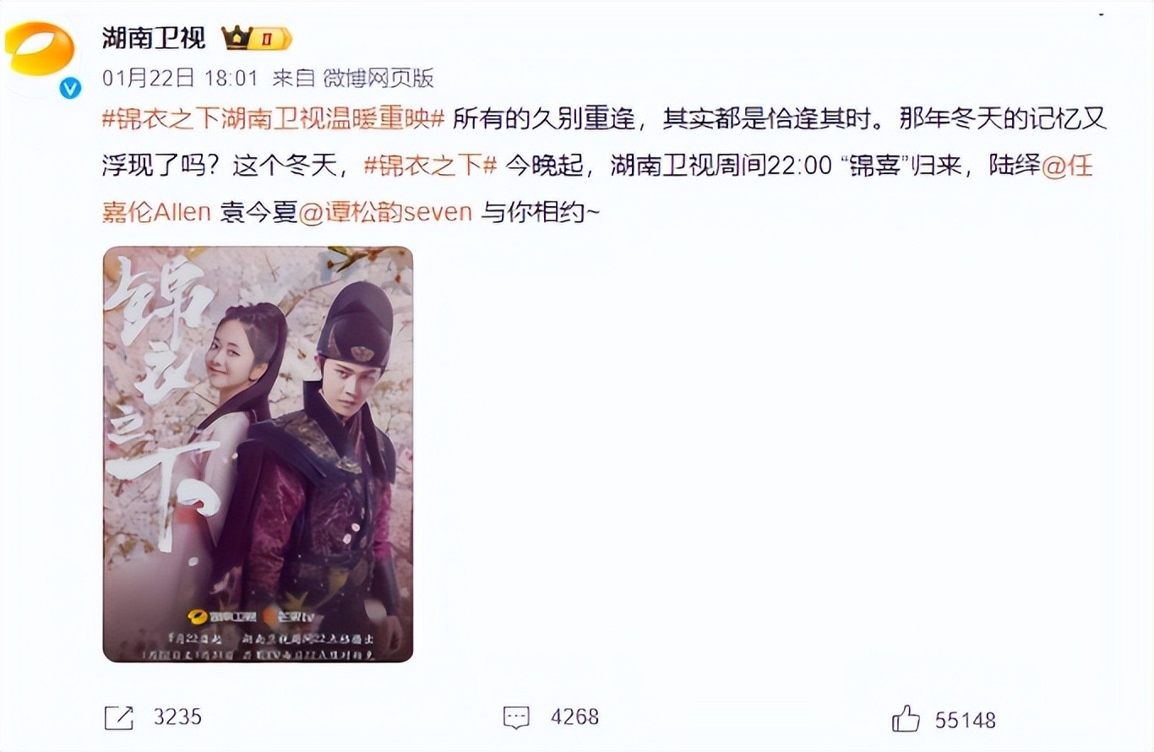
Task: Click the repost share icon
Action: point(119,717)
